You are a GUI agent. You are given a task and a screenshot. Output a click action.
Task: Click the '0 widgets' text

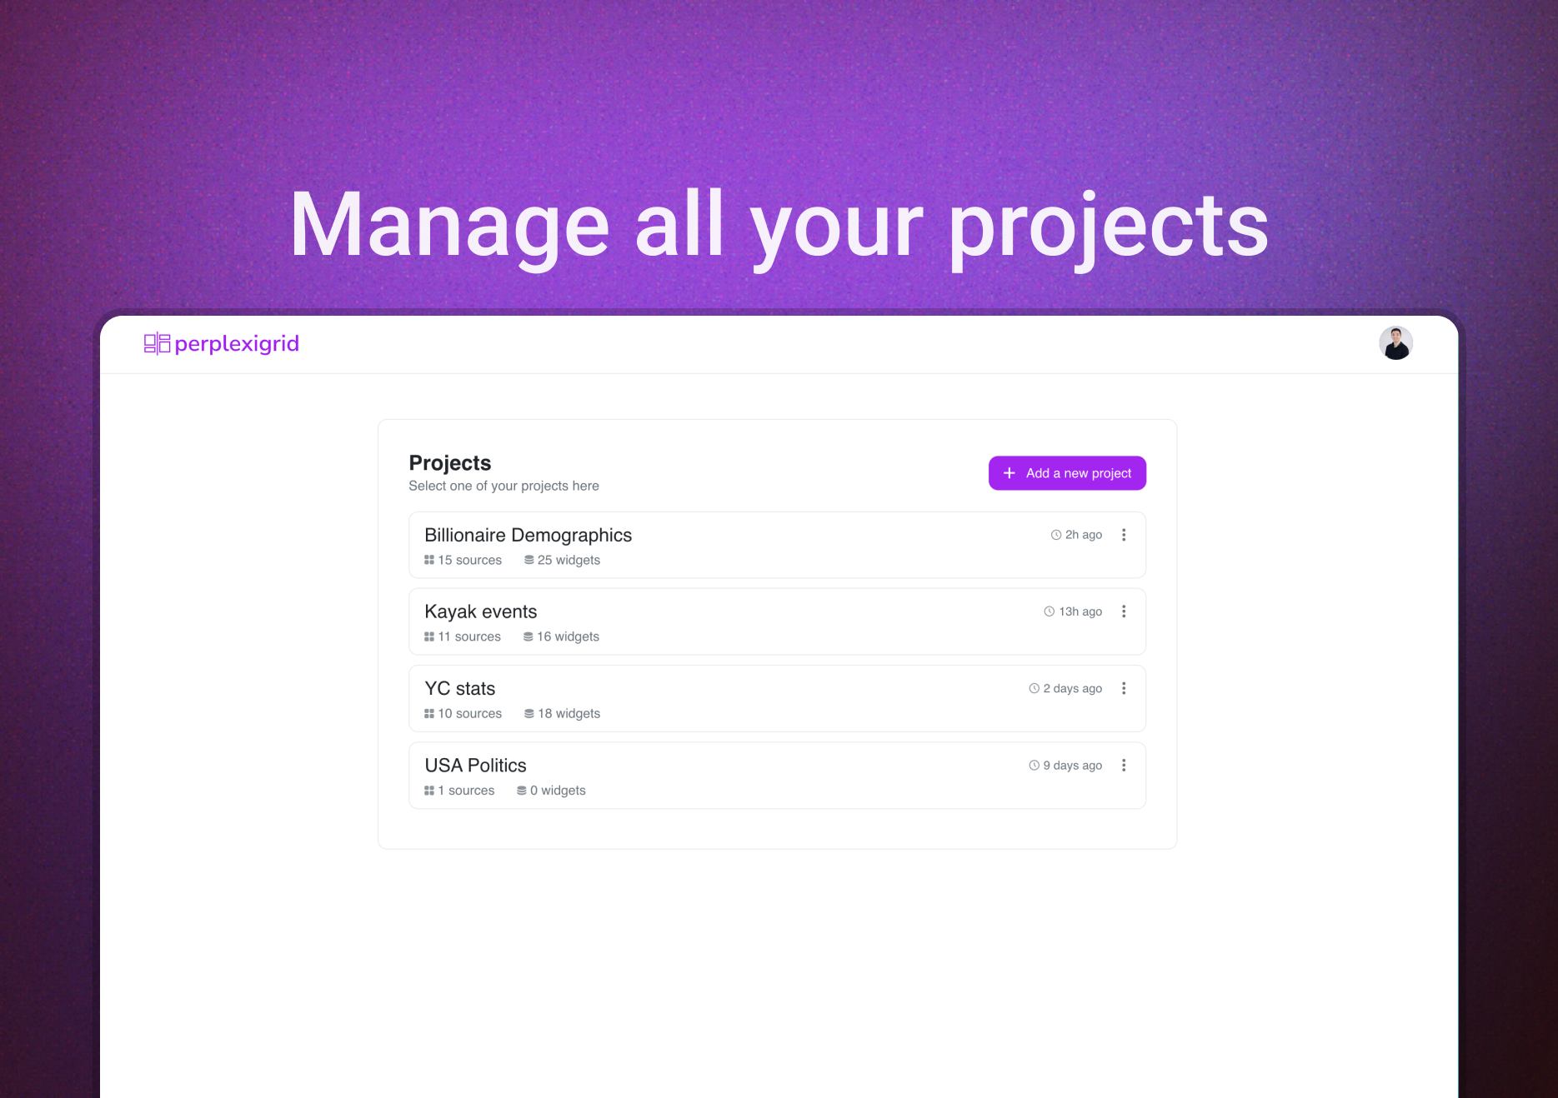pyautogui.click(x=558, y=790)
